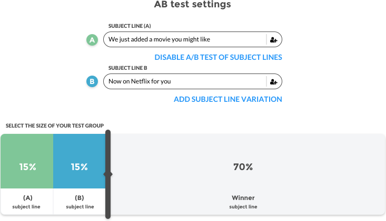386x221 pixels.
Task: Click the blue B badge icon
Action: [92, 81]
